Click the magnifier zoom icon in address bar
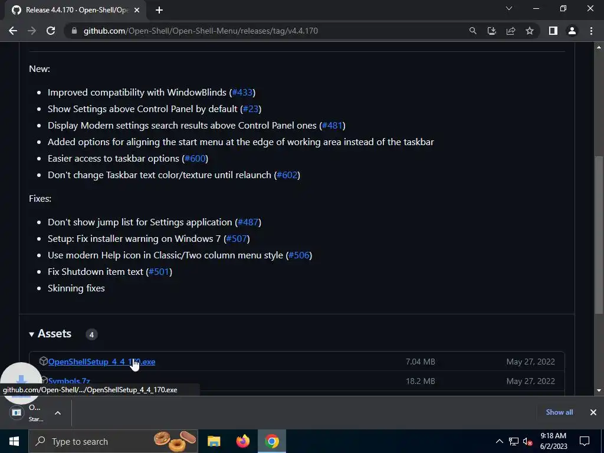The height and width of the screenshot is (453, 604). 472,31
